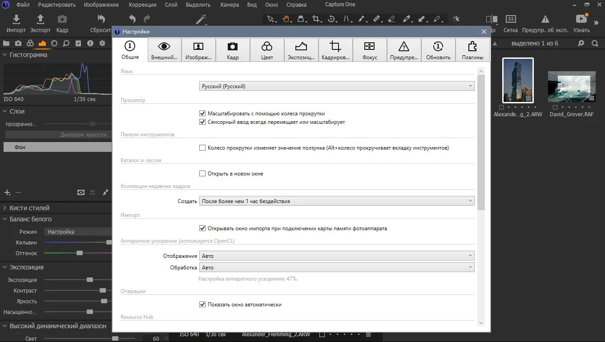Open the Слой menu
Image resolution: width=605 pixels, height=342 pixels.
pos(171,5)
